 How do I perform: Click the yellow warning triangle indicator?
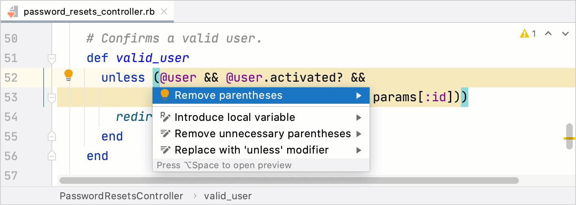[x=524, y=34]
